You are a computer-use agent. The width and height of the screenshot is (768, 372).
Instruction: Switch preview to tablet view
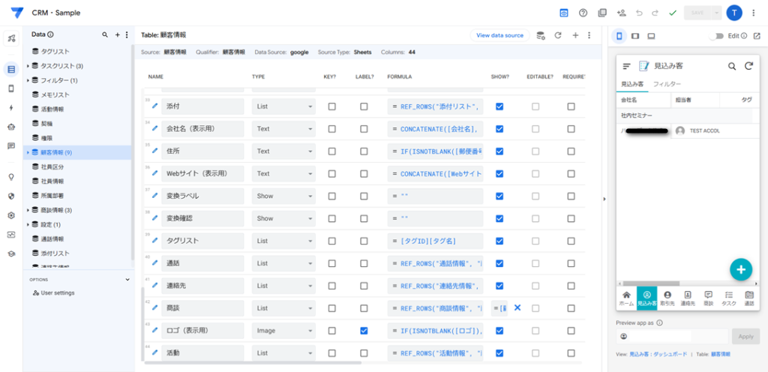point(635,35)
